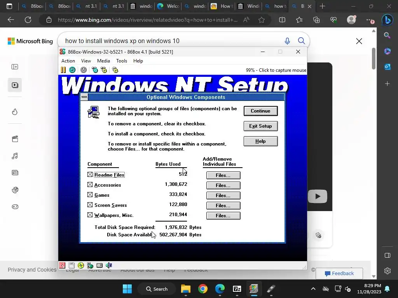Uncheck the Screen Savers component

coord(90,205)
